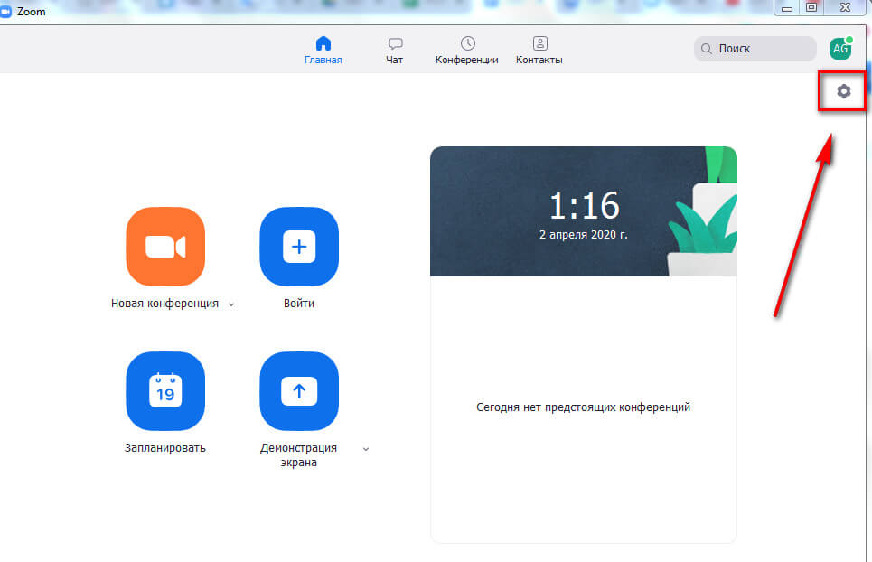Start a new conference with the orange camera icon

(165, 246)
